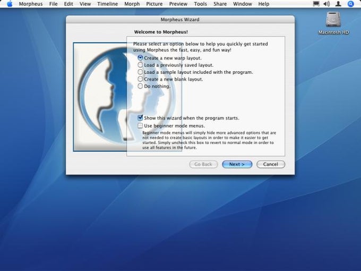Click the Morpheus Wizard title bar

tap(180, 20)
